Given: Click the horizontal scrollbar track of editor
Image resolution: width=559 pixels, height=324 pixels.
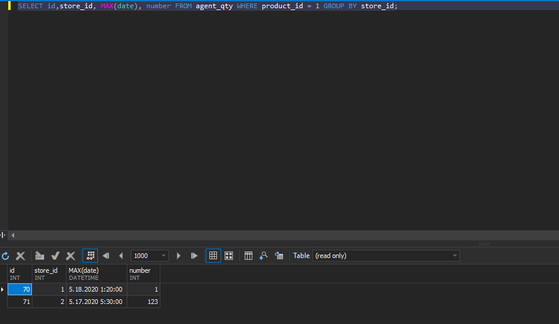Looking at the screenshot, I should coord(287,235).
